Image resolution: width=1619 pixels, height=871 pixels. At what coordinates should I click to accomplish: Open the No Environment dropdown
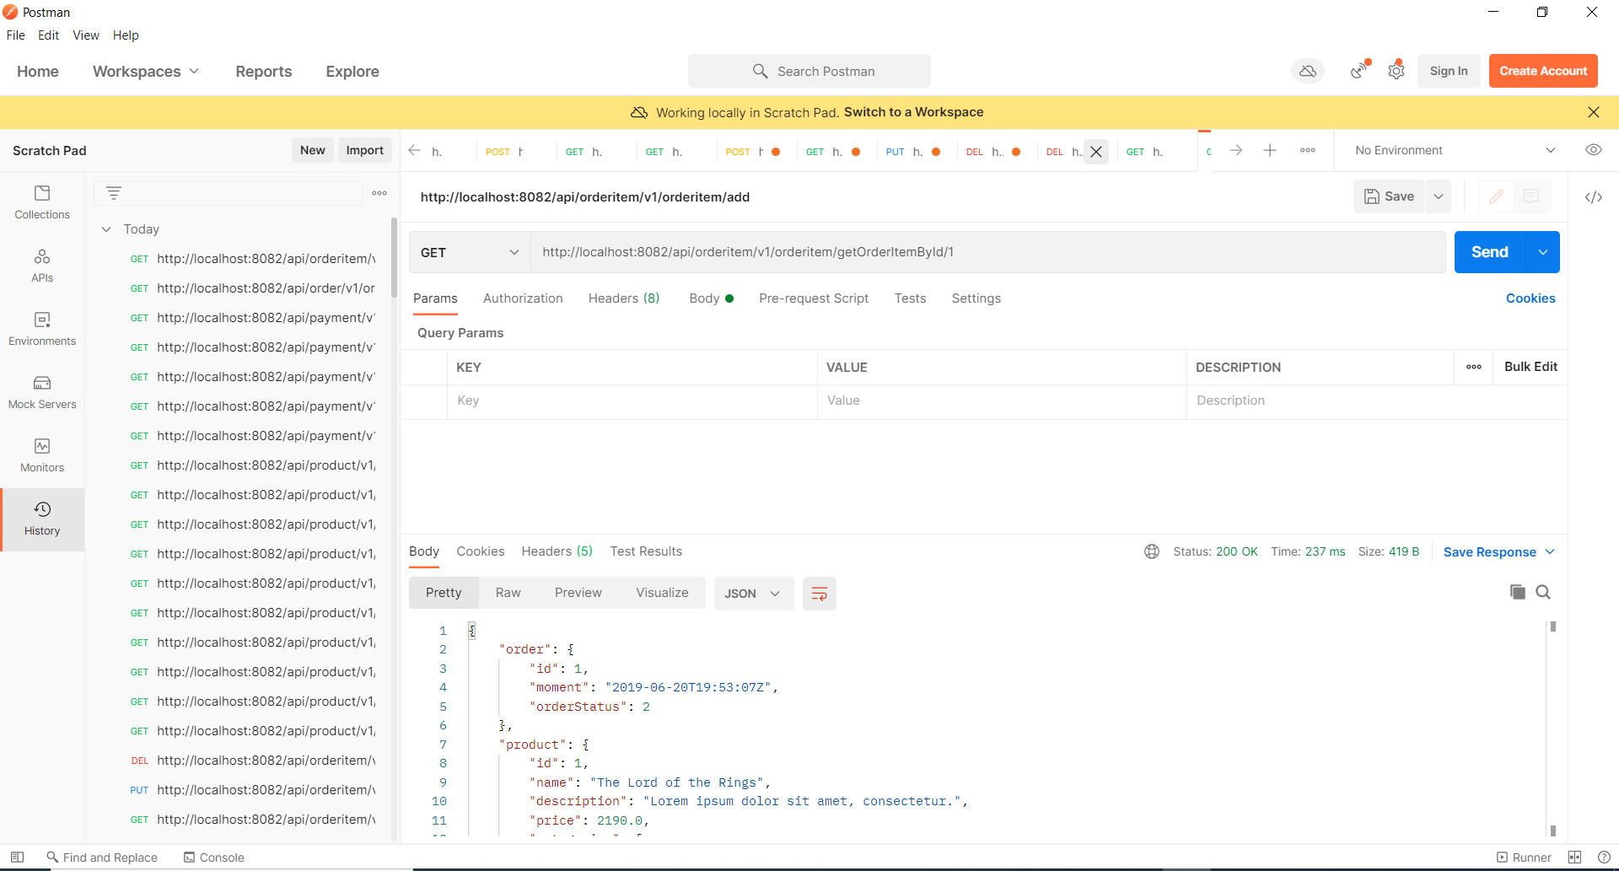point(1455,150)
